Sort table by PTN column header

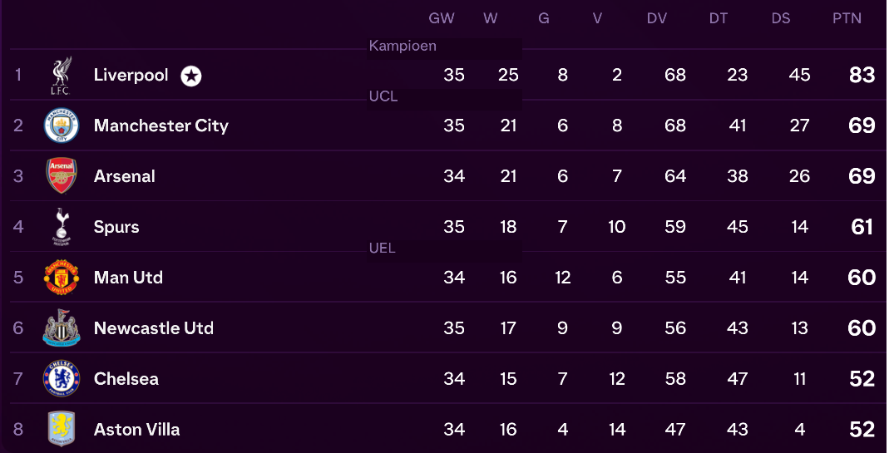tap(847, 18)
